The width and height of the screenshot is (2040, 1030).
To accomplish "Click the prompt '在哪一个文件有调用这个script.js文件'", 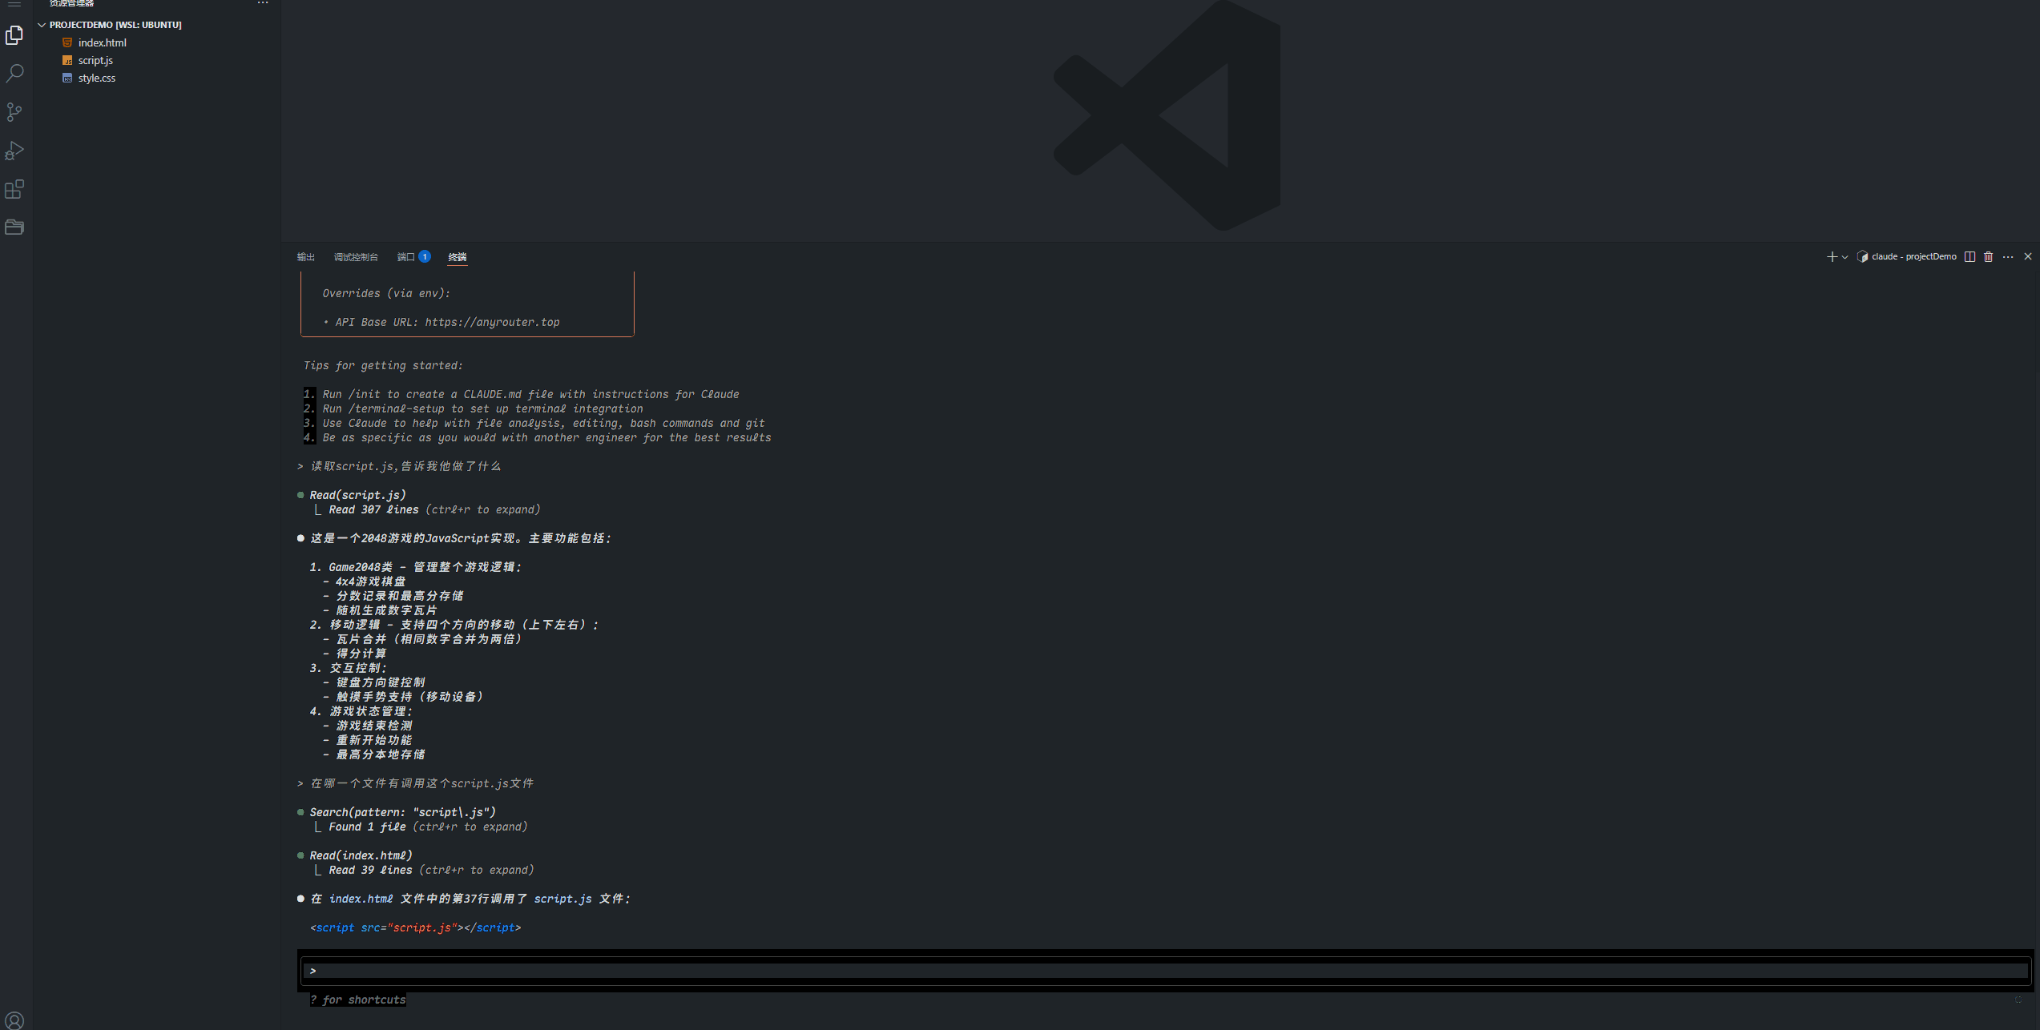I will click(x=415, y=783).
